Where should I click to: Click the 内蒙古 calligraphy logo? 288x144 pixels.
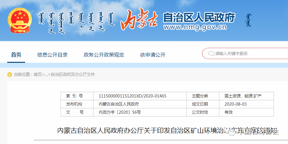click(139, 19)
